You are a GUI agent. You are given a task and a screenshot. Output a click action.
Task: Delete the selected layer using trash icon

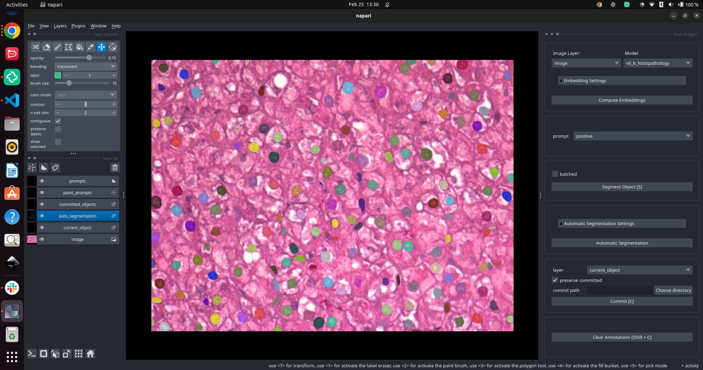115,168
